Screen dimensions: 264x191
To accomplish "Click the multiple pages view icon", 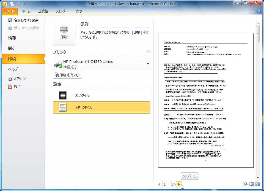I will [257, 184].
